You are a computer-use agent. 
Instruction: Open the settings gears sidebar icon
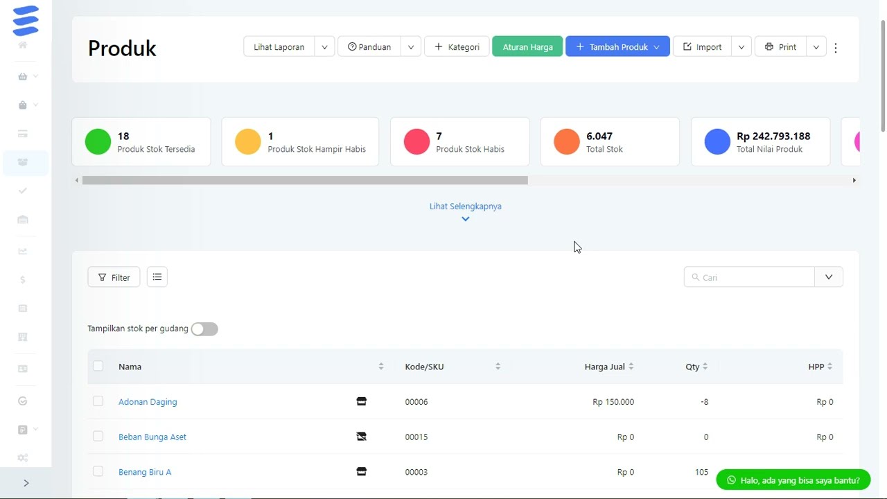click(23, 458)
